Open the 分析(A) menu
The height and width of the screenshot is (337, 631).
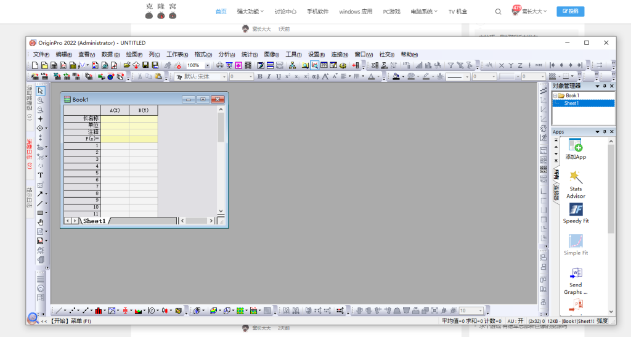[x=227, y=54]
